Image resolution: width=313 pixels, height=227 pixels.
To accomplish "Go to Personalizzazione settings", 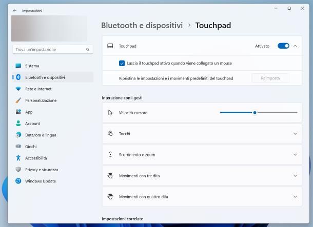I will (53, 100).
